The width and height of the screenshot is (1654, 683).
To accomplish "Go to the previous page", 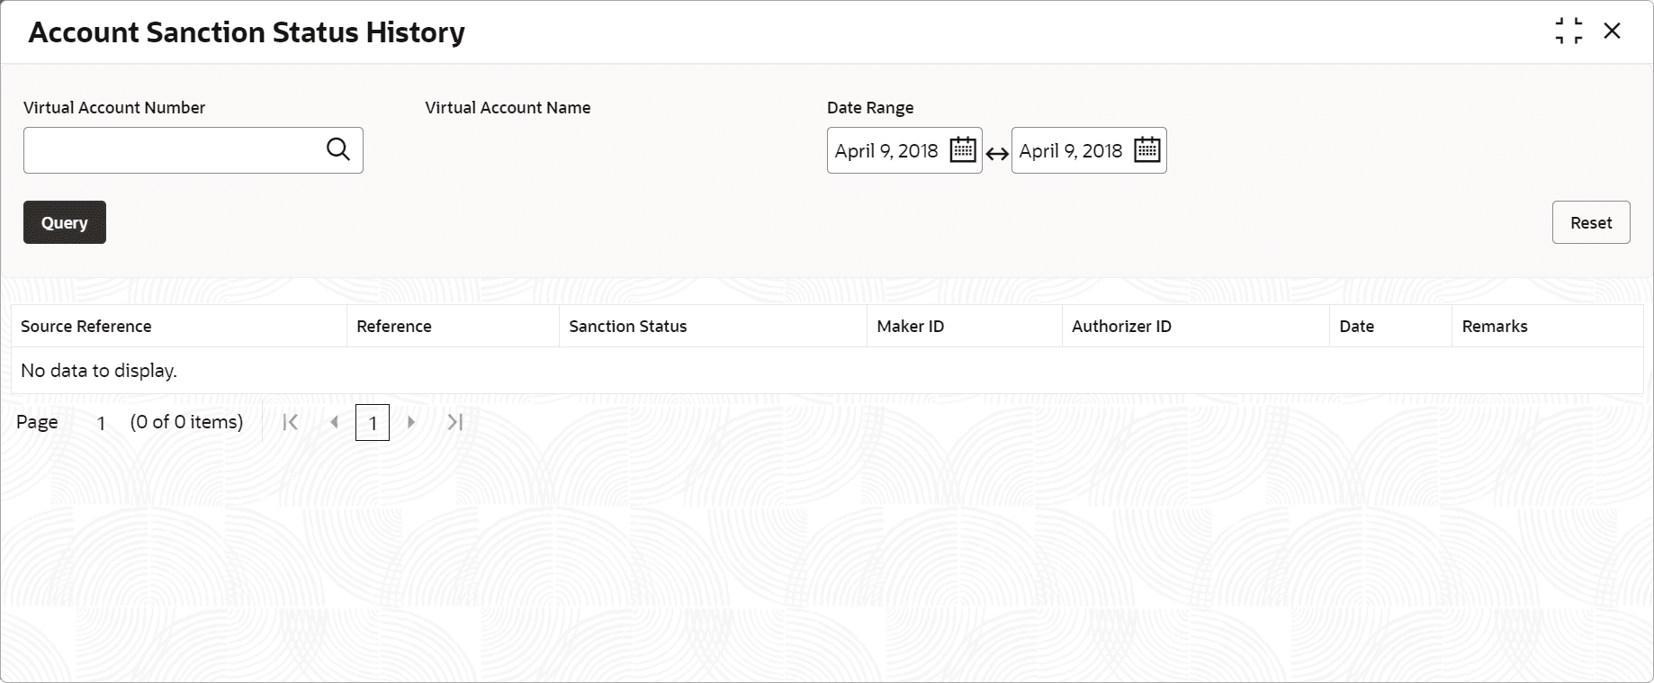I will (334, 422).
